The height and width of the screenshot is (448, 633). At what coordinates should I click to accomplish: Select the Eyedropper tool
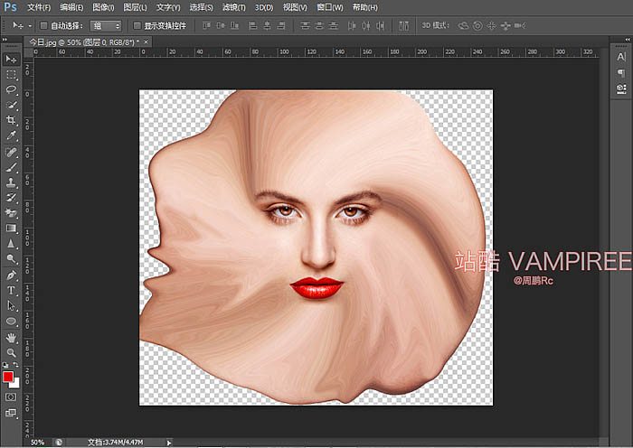(x=12, y=135)
